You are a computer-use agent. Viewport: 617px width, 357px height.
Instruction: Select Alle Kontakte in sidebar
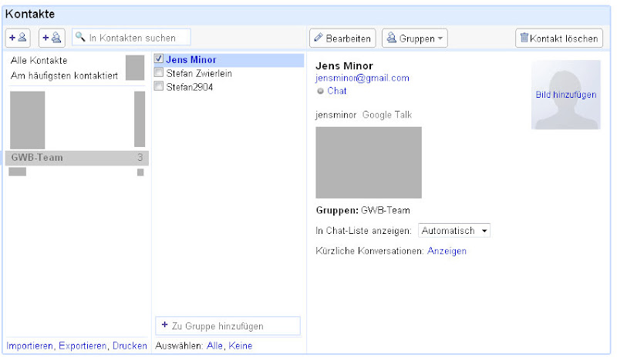39,61
